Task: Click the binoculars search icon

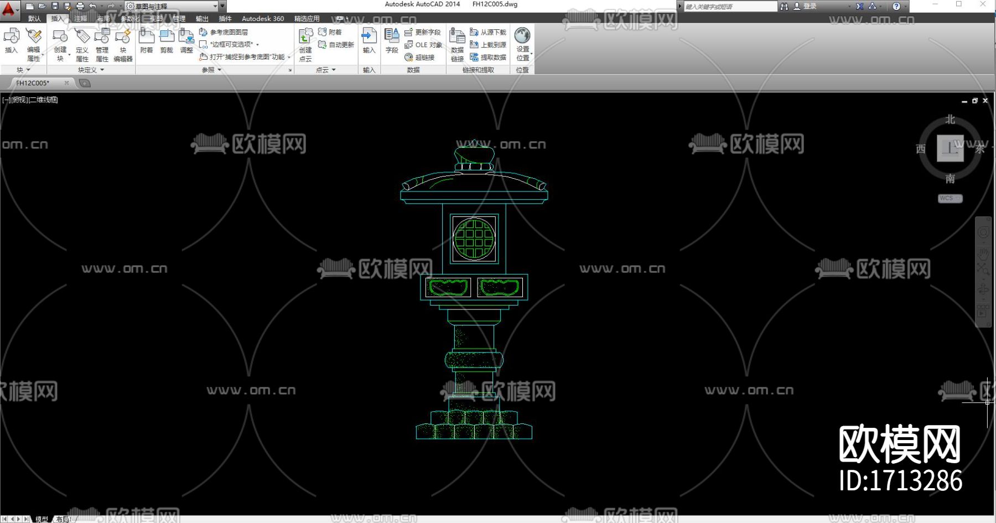Action: (784, 6)
